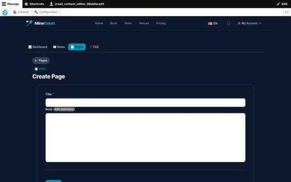This screenshot has width=291, height=182.
Task: Click the MineCourt logo
Action: click(40, 23)
